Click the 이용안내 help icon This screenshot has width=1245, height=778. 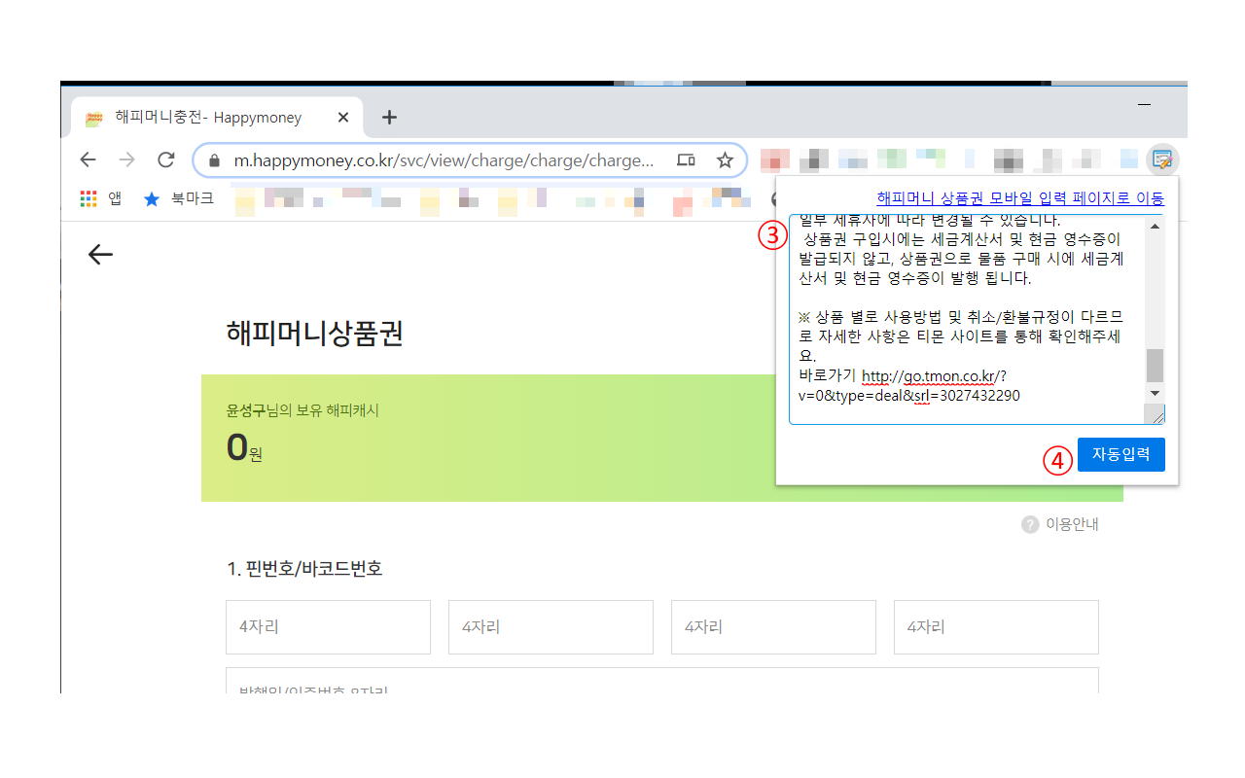[1030, 524]
